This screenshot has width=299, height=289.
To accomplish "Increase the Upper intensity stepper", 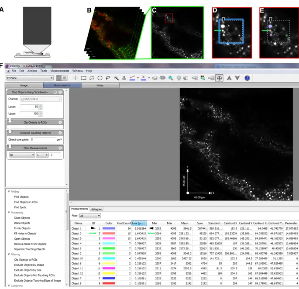I will pos(40,113).
